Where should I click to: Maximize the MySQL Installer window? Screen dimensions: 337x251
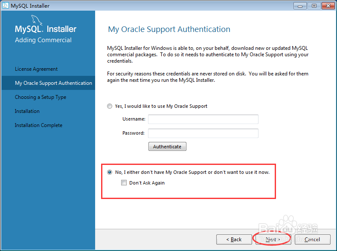[314, 6]
